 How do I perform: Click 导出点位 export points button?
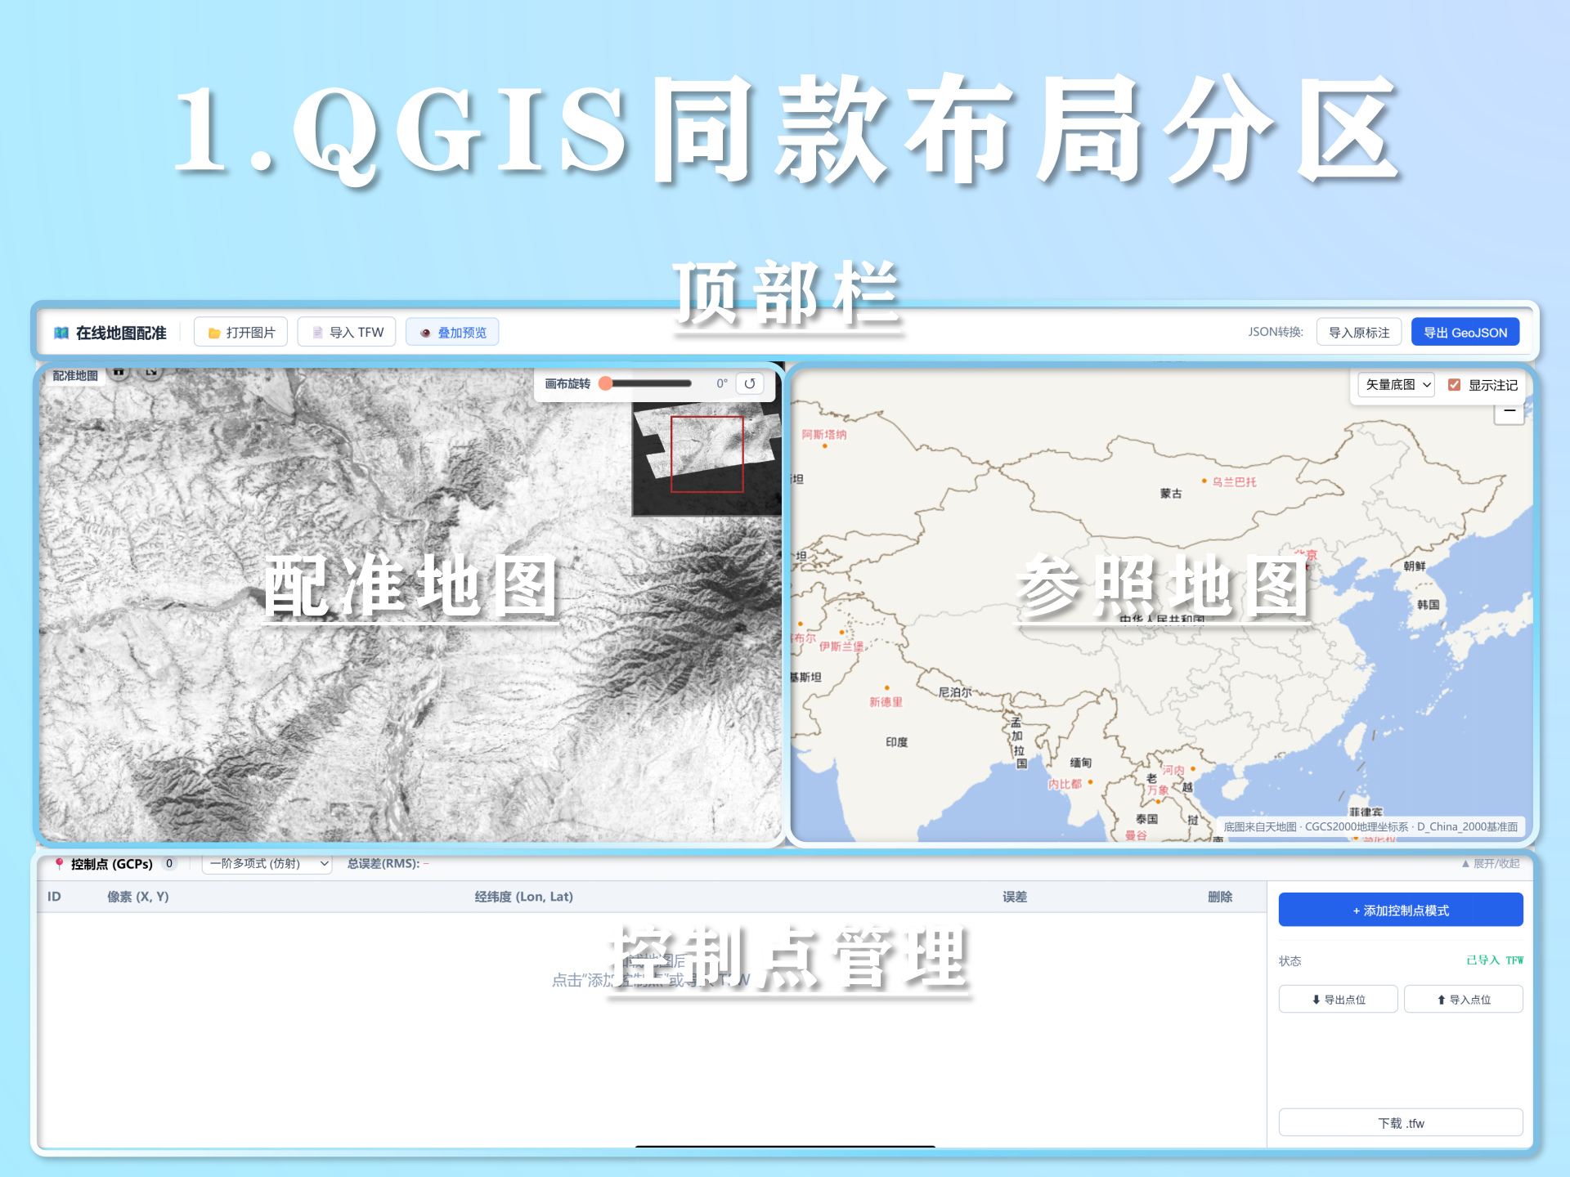tap(1339, 999)
